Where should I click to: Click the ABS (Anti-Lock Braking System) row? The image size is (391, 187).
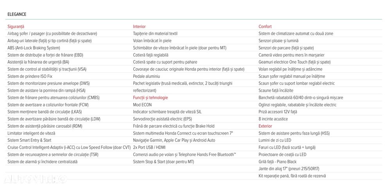pos(34,48)
